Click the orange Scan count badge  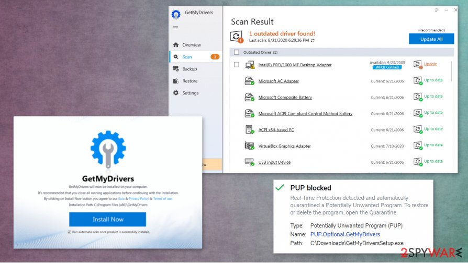pos(215,57)
